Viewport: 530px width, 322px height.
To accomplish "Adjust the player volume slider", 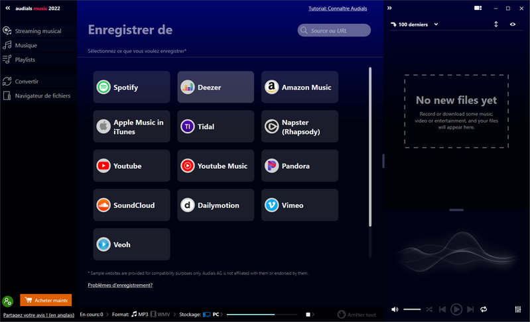I will pos(412,309).
